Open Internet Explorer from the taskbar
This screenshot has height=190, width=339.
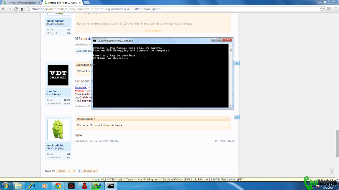32,186
